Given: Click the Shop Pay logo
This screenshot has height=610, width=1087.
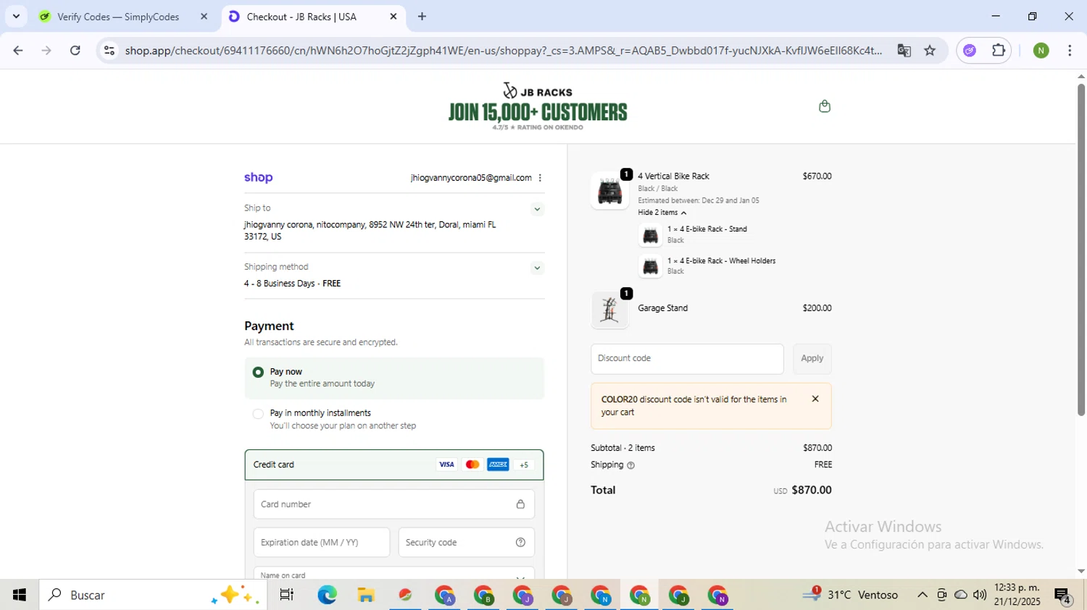Looking at the screenshot, I should pyautogui.click(x=259, y=177).
